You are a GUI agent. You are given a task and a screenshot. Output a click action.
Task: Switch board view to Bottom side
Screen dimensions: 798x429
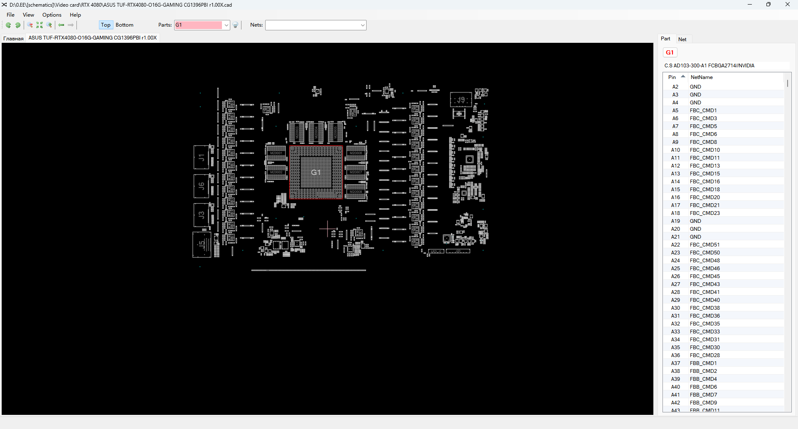[x=125, y=25]
